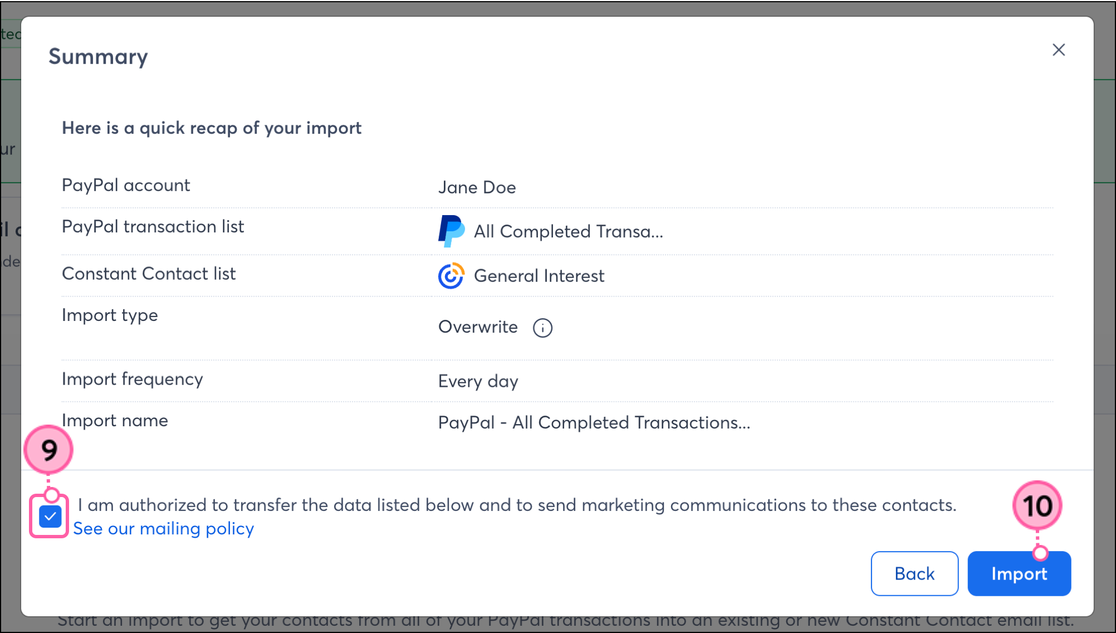This screenshot has width=1116, height=633.
Task: Click the Import type label
Action: [x=110, y=315]
